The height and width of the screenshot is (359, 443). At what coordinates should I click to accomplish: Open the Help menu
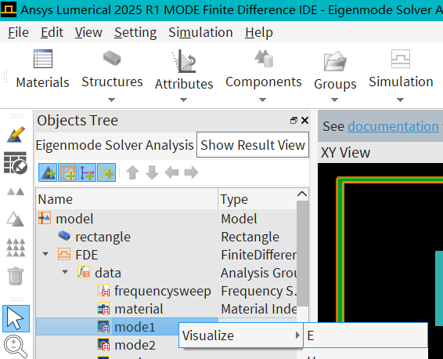259,32
